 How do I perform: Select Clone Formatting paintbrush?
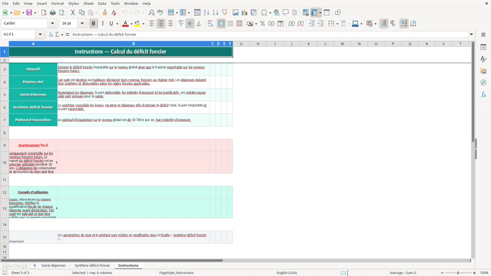pyautogui.click(x=105, y=13)
